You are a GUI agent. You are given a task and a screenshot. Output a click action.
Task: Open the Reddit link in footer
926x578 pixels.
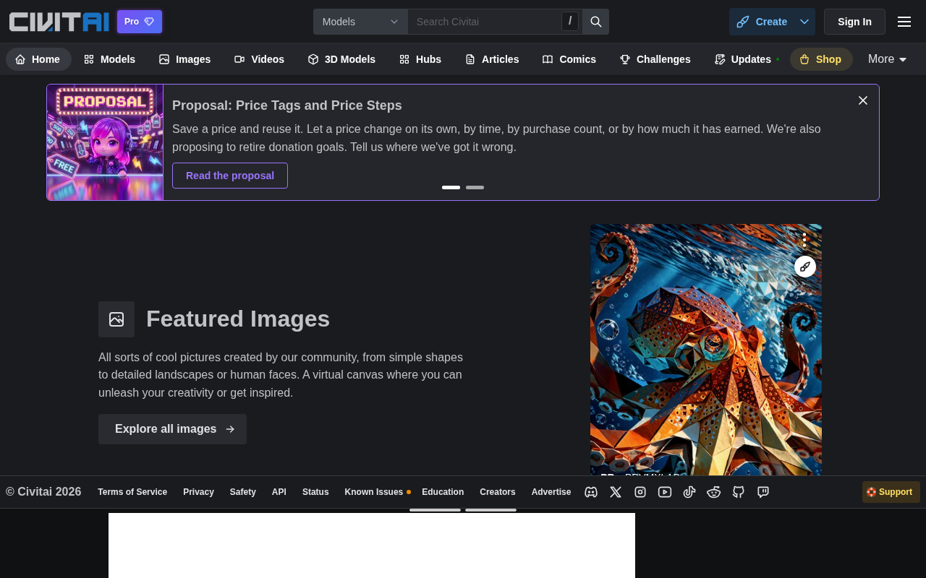(x=714, y=492)
